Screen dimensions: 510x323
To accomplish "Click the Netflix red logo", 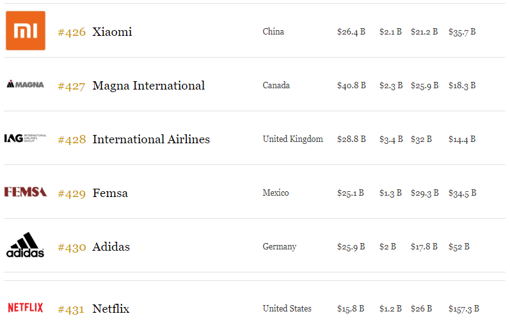I will pos(26,308).
